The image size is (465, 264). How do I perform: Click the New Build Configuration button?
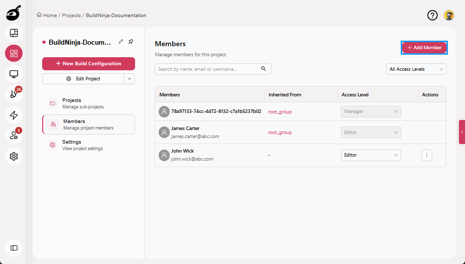point(88,63)
